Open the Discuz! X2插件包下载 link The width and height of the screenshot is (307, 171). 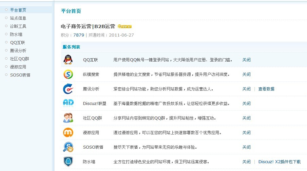tap(280, 162)
